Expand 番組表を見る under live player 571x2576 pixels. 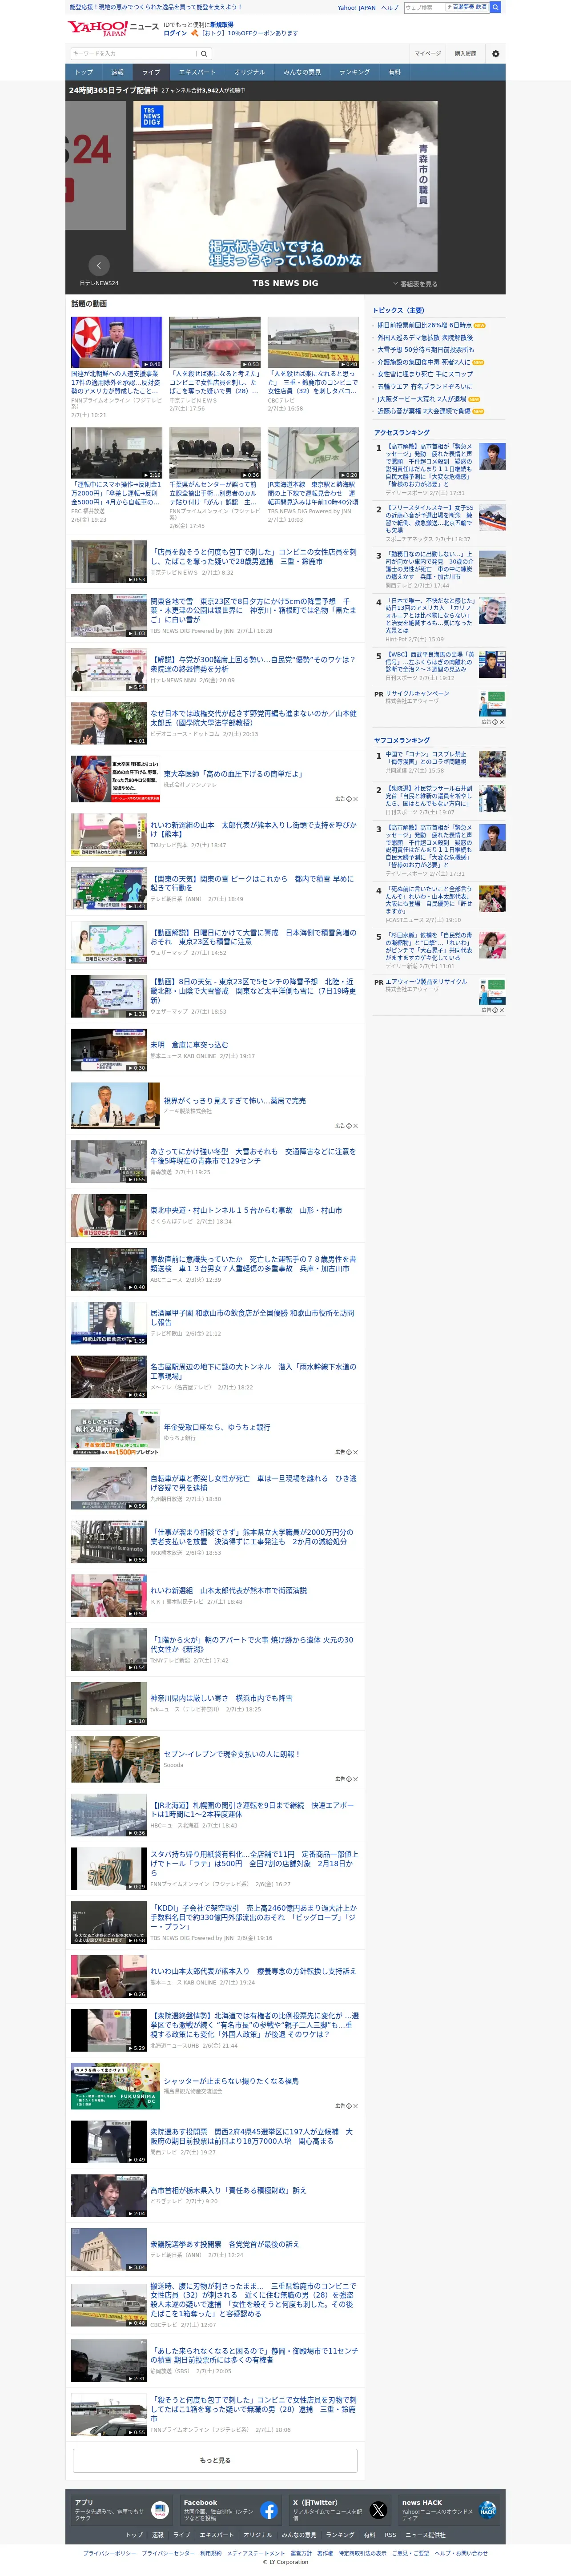415,284
